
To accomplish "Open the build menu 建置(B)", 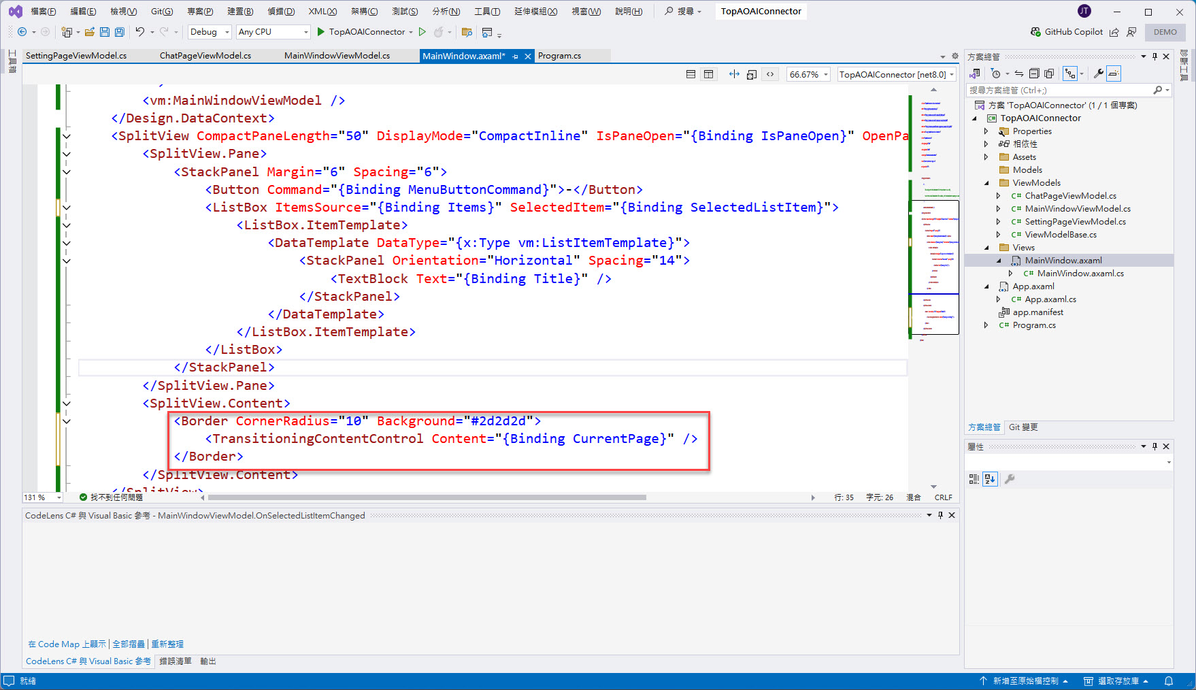I will pos(240,12).
